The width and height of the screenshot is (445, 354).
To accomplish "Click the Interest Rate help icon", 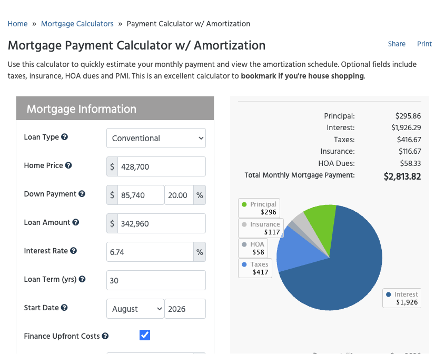I will 74,251.
